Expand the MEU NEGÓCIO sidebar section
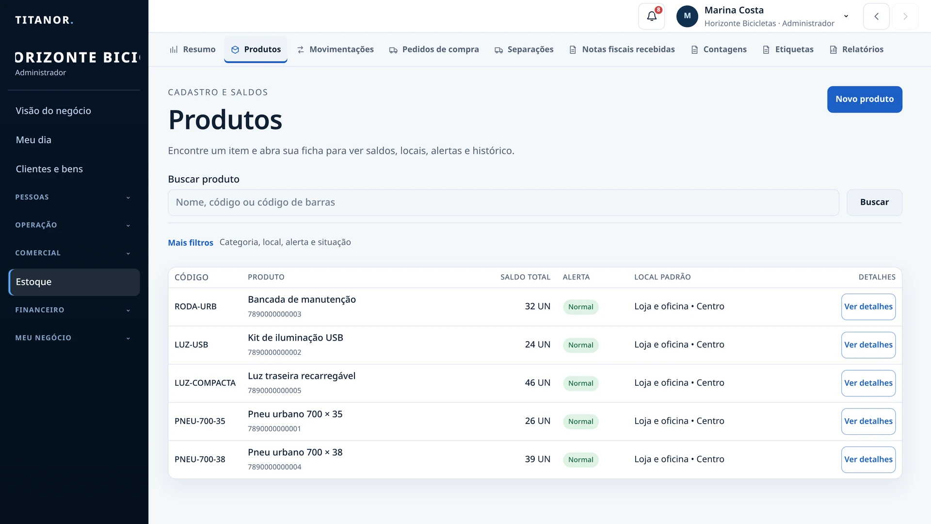931x524 pixels. (x=74, y=338)
